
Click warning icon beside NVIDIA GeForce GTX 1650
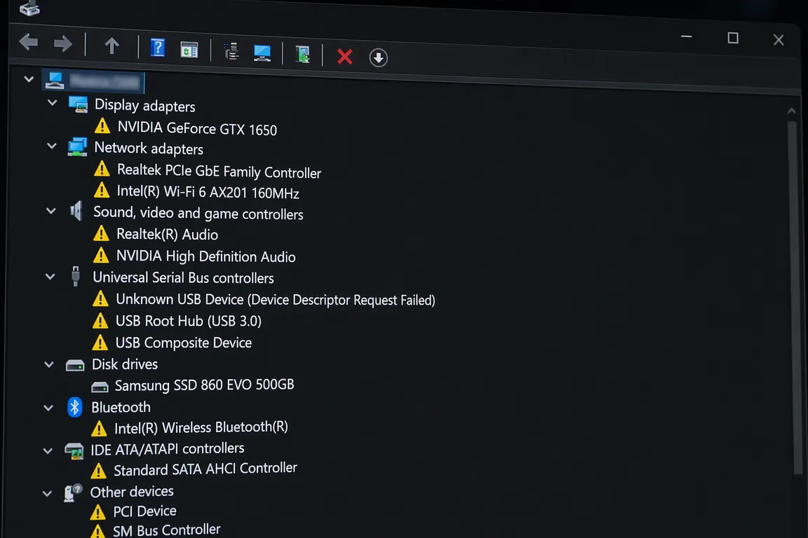coord(102,125)
